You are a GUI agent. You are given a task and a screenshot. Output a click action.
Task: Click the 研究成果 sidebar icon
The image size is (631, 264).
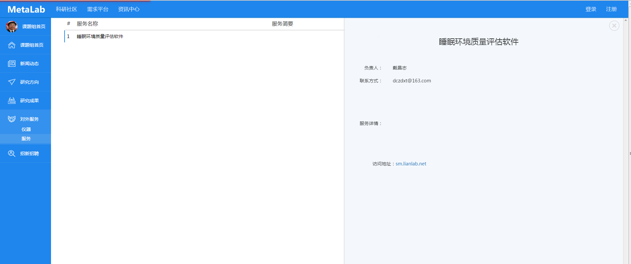click(x=12, y=101)
